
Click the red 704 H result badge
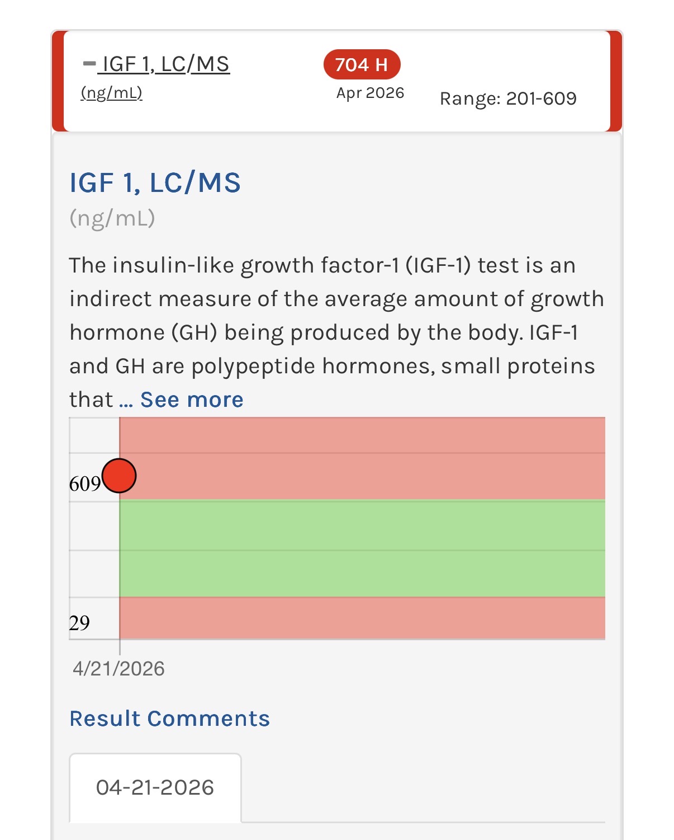tap(362, 65)
